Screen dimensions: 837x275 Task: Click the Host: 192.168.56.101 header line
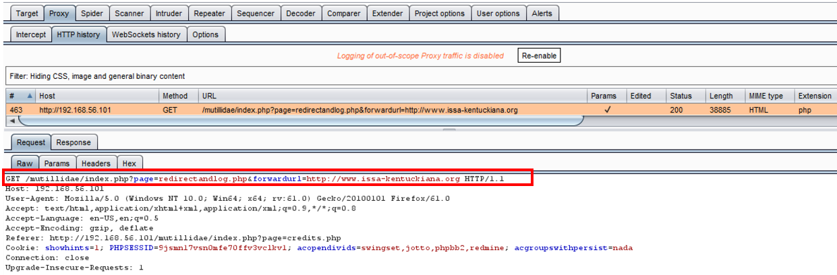coord(55,189)
